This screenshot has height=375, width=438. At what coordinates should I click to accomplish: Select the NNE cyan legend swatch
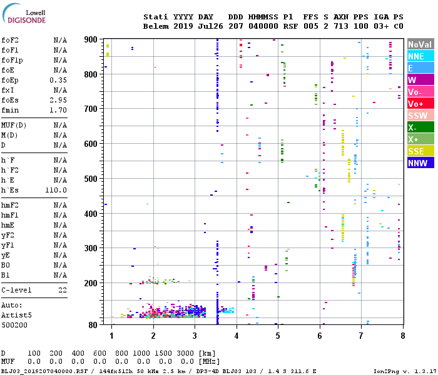[x=420, y=56]
